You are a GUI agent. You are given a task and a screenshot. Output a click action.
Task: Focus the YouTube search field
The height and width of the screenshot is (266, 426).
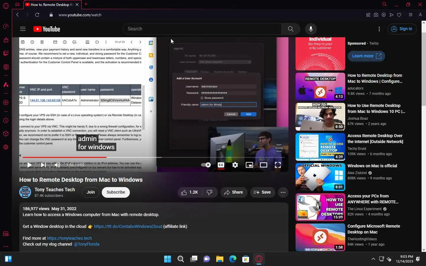pos(202,29)
